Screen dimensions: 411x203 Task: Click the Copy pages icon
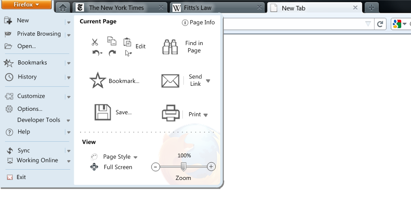point(112,41)
